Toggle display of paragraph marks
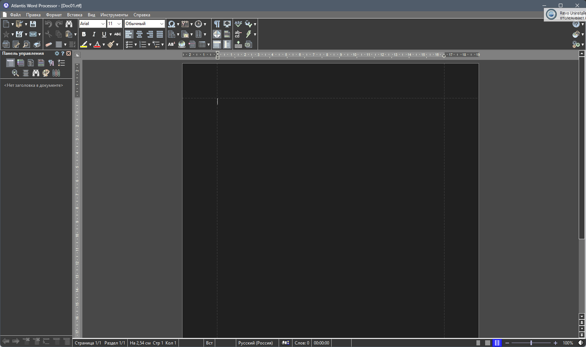Image resolution: width=586 pixels, height=347 pixels. coord(217,24)
